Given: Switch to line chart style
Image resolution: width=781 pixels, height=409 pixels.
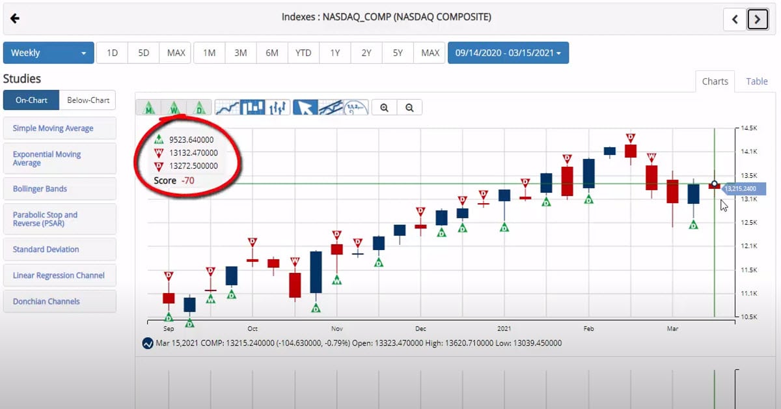Looking at the screenshot, I should 227,107.
